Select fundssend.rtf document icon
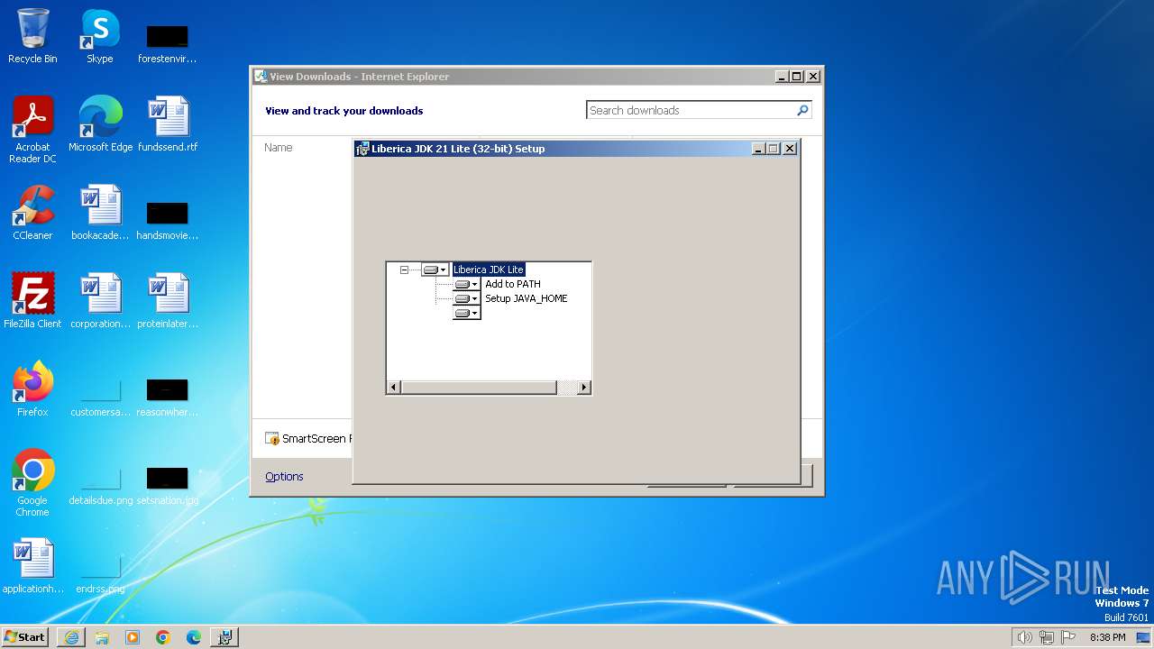 point(168,124)
